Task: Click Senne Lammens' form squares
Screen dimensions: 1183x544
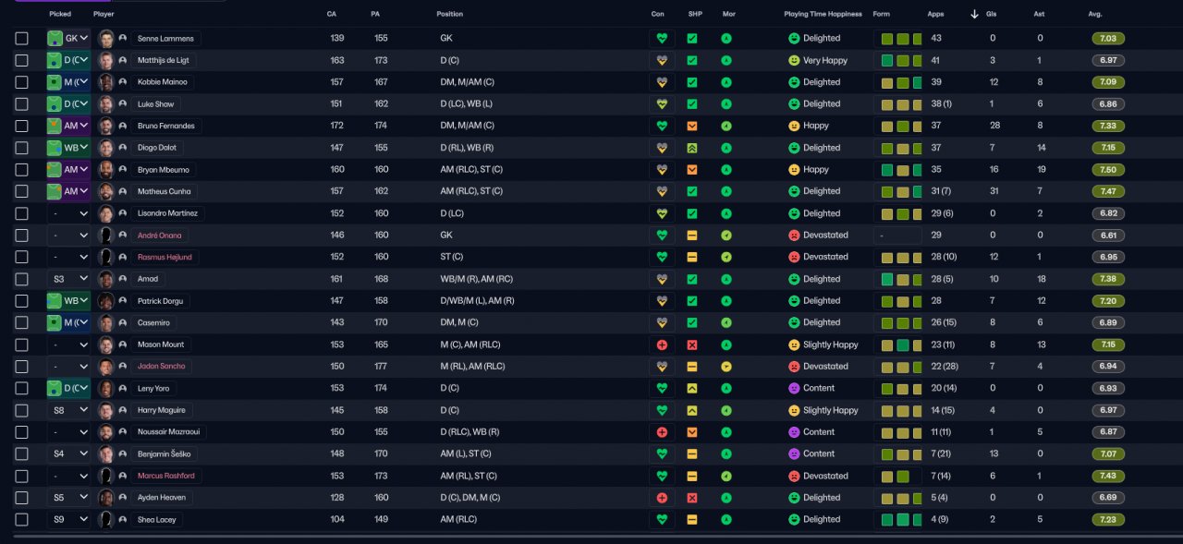Action: pos(896,39)
